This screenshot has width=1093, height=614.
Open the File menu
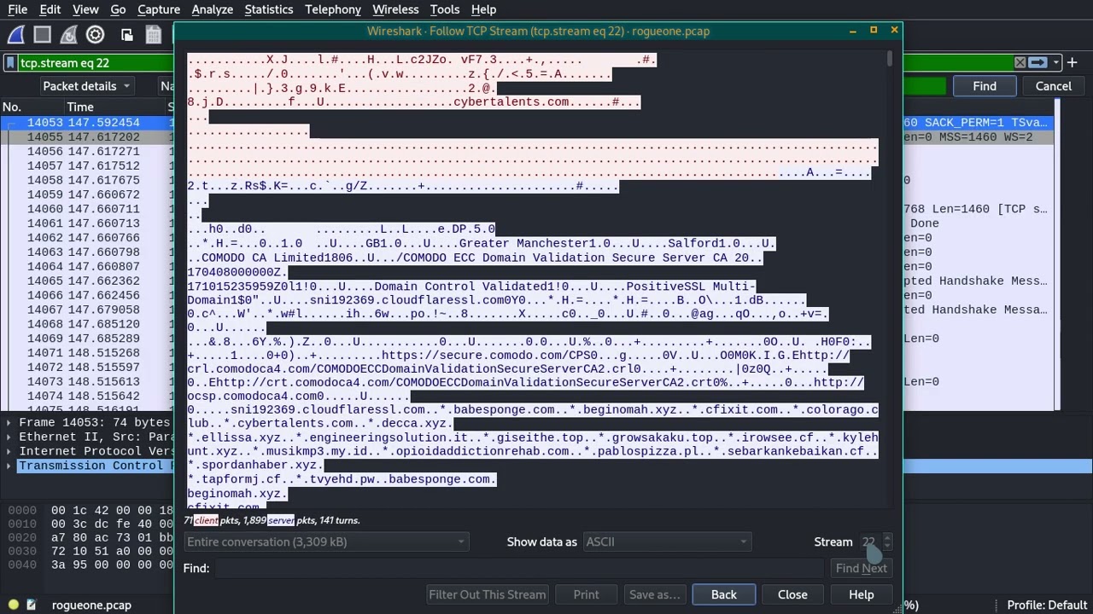[17, 9]
